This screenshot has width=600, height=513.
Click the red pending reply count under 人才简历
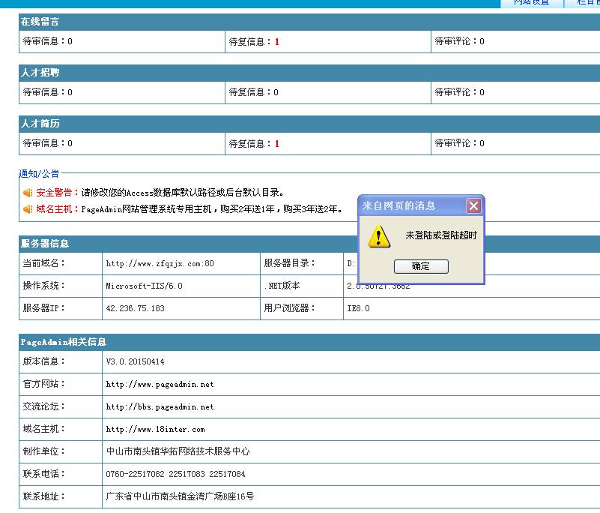tap(276, 143)
